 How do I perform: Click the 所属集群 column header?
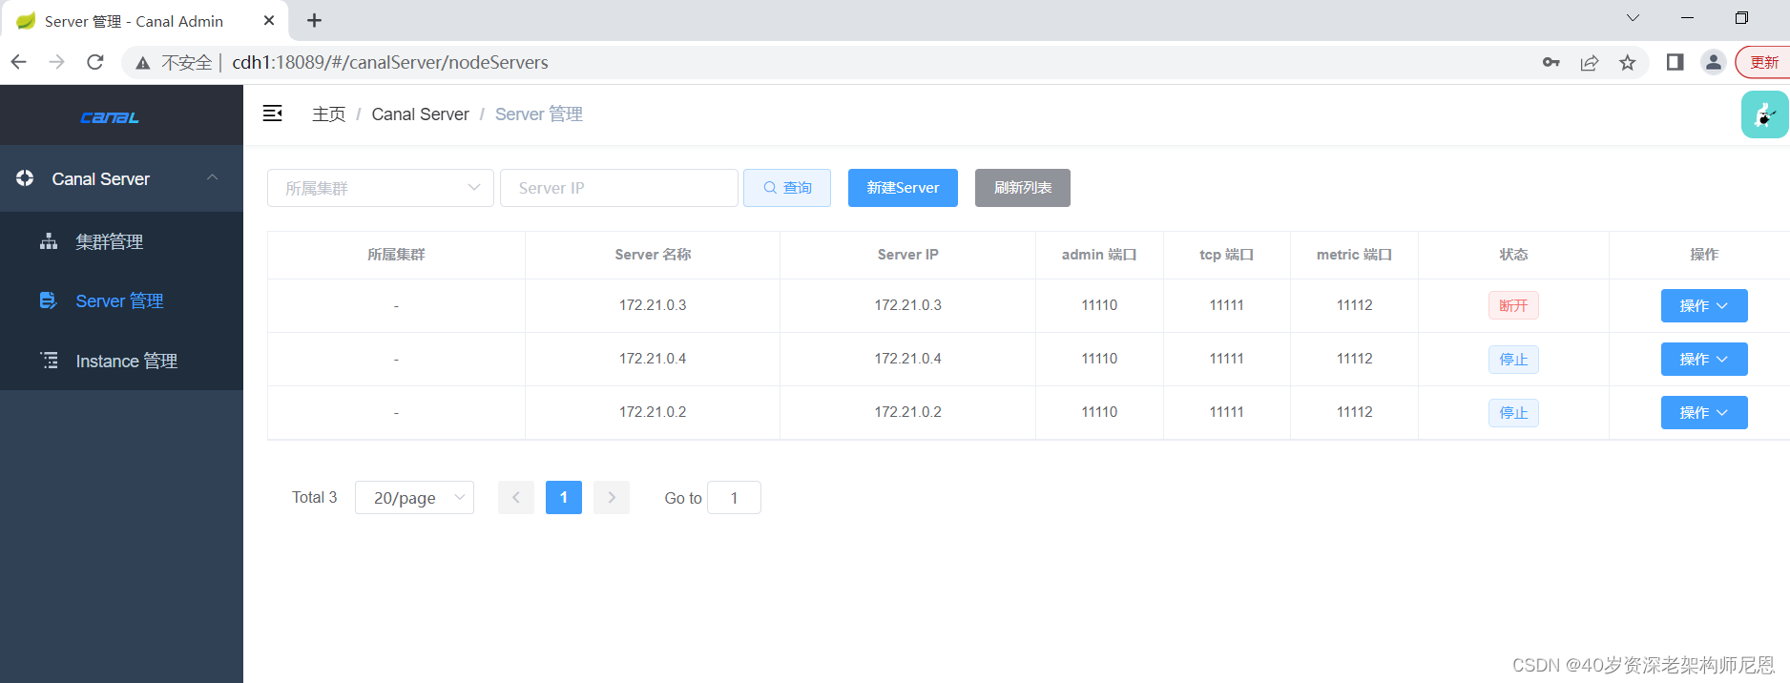click(x=396, y=255)
